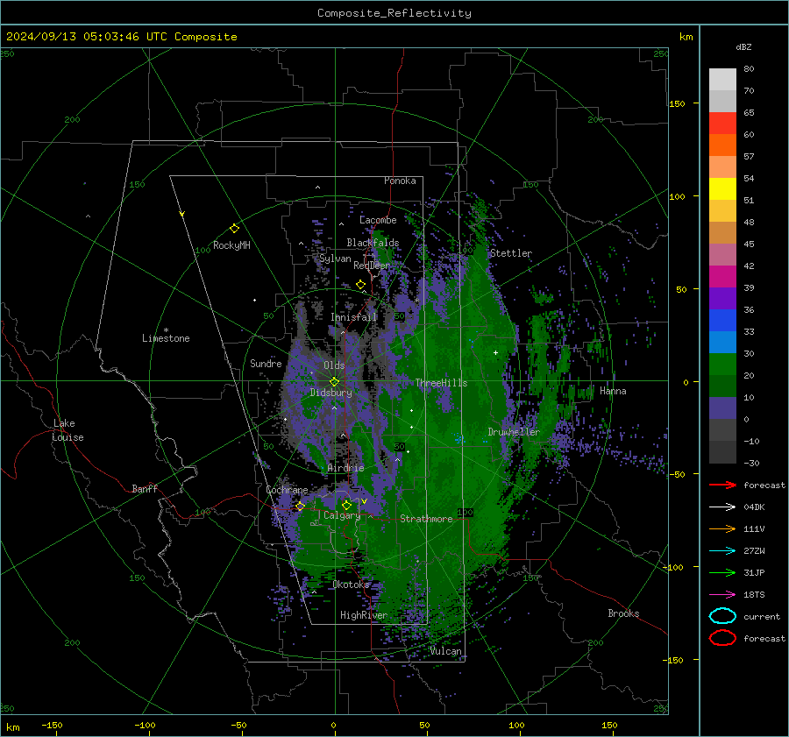Click the cyan 27ZW arrow icon

tap(722, 551)
